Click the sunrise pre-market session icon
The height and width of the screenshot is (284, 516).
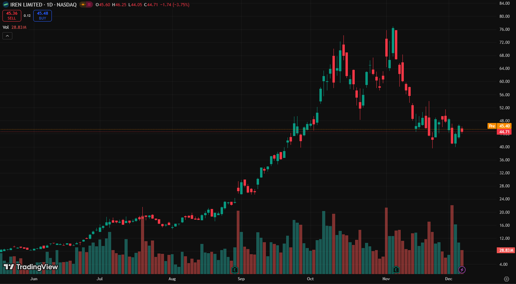pyautogui.click(x=83, y=4)
